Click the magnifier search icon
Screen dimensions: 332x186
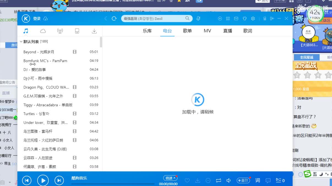coord(187,18)
